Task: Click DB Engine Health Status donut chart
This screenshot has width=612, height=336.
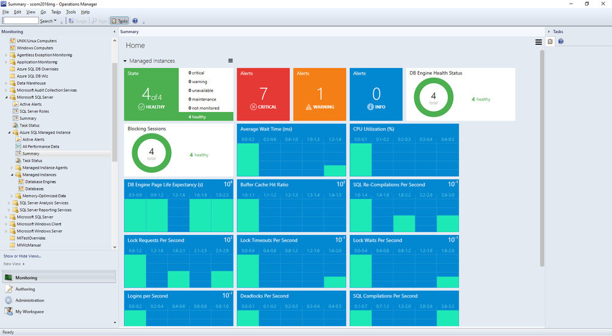Action: 434,97
